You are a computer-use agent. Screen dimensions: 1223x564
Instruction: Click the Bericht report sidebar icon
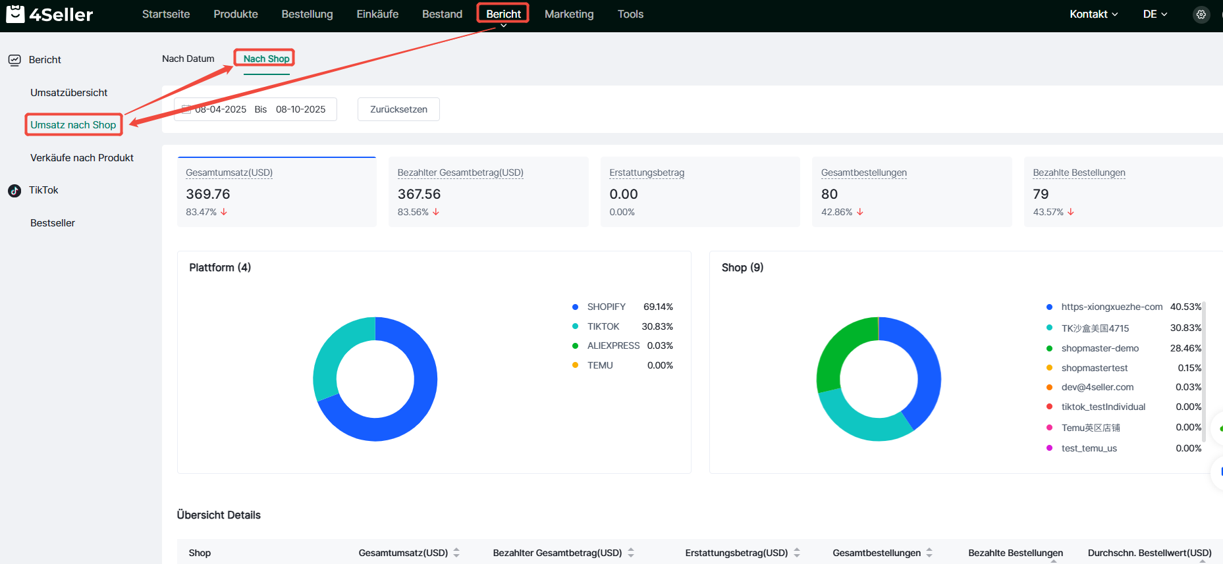tap(14, 60)
